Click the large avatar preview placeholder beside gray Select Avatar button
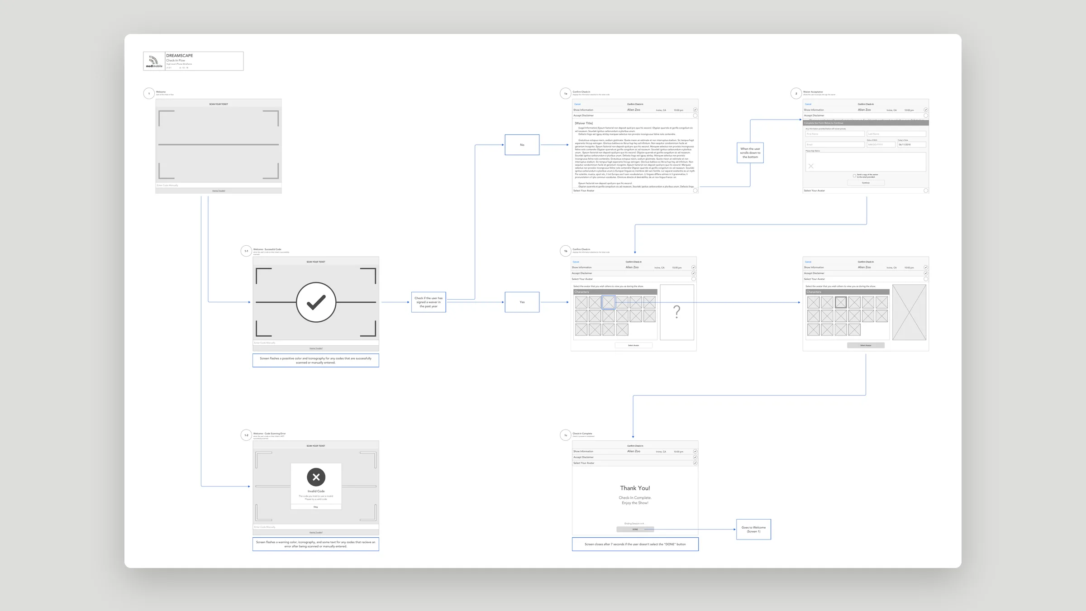The height and width of the screenshot is (611, 1086). (909, 312)
